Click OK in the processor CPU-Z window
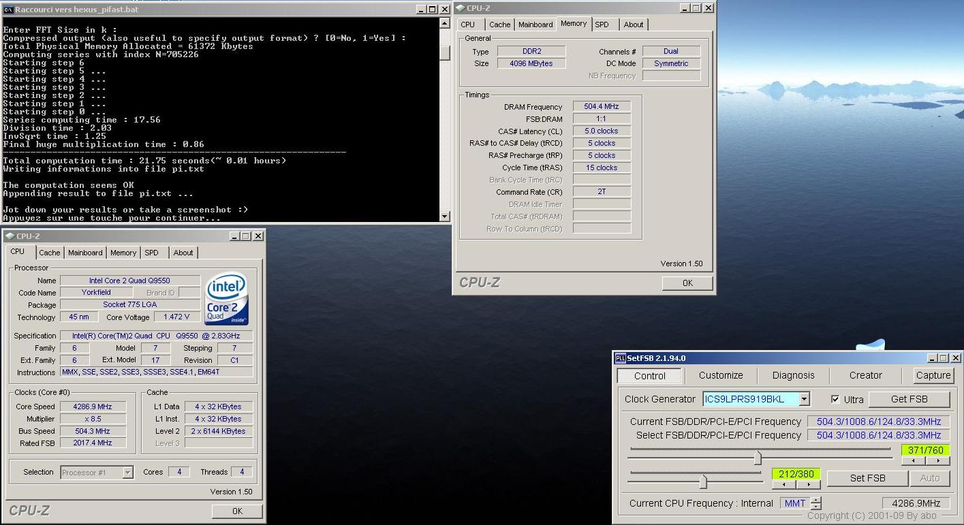 tap(237, 511)
